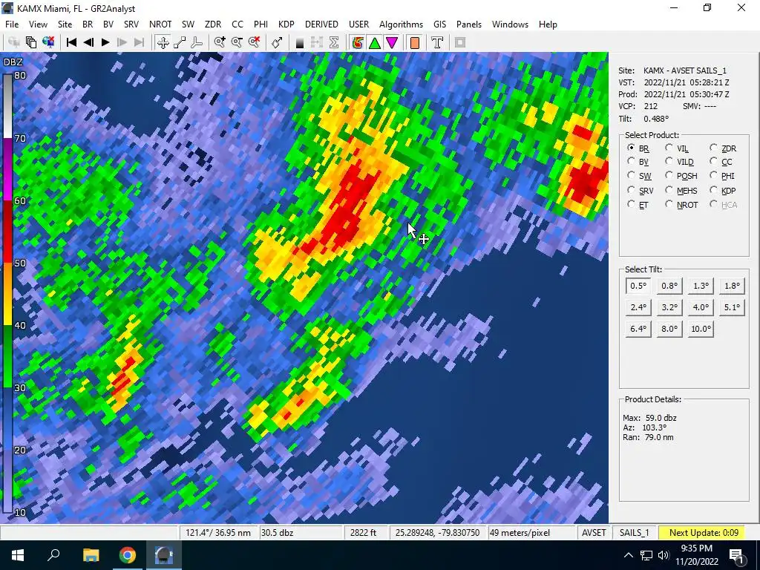Select the CC product radio button
The height and width of the screenshot is (570, 760).
pyautogui.click(x=713, y=161)
